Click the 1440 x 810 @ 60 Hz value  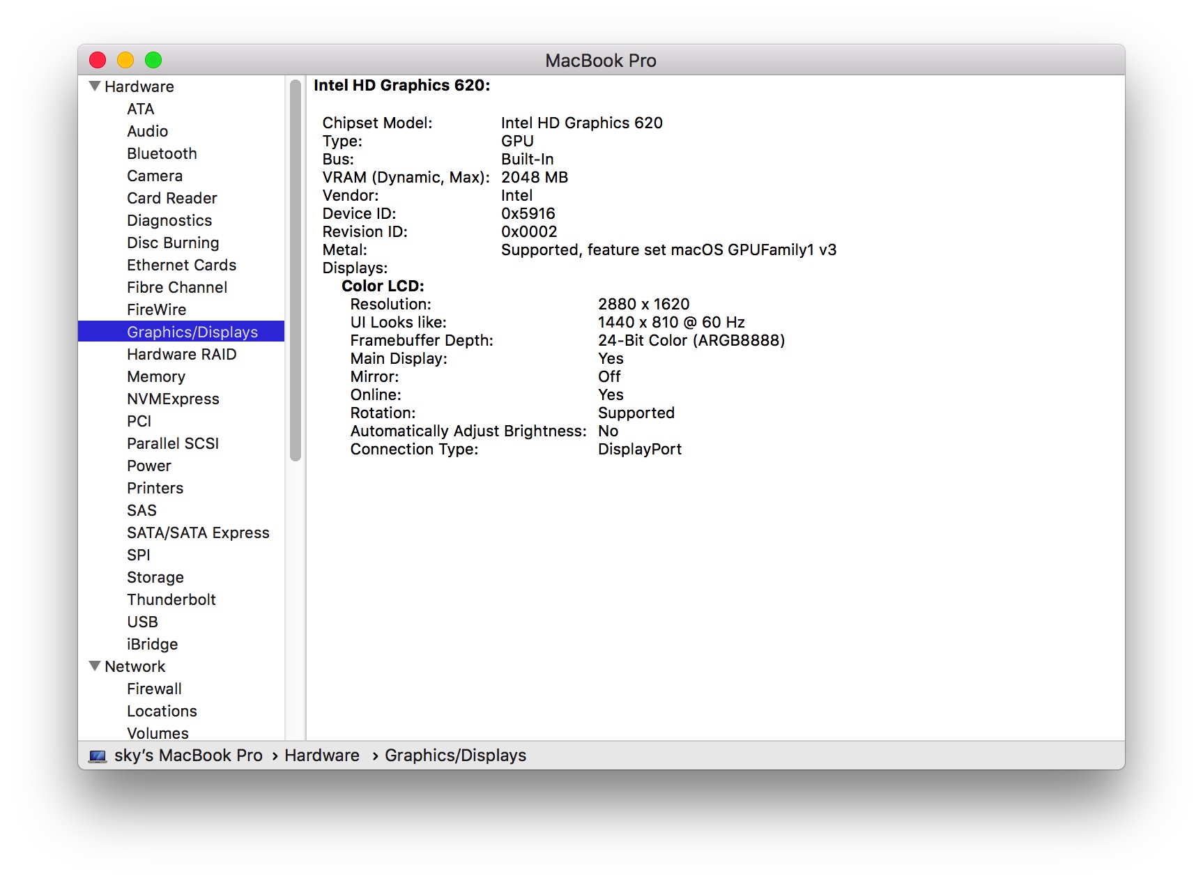671,322
